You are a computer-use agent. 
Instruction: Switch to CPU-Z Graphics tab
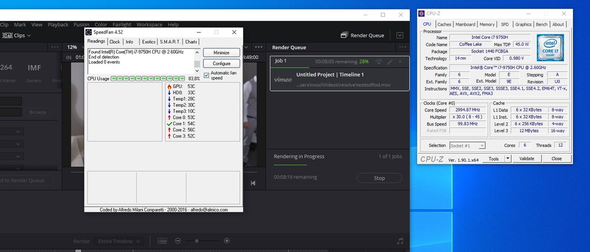[524, 24]
